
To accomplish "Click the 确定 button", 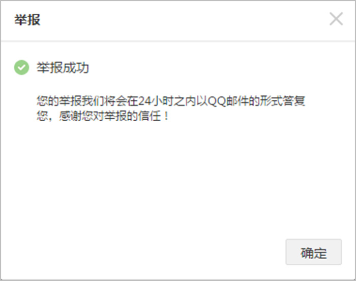I will click(314, 252).
